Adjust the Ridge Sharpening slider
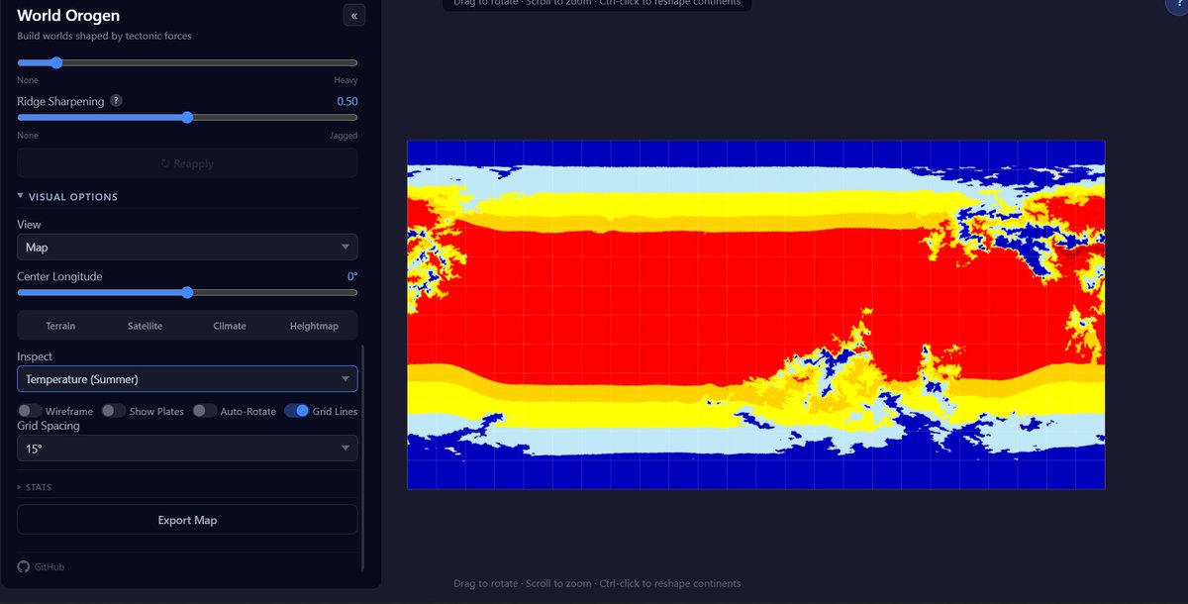 coord(187,117)
